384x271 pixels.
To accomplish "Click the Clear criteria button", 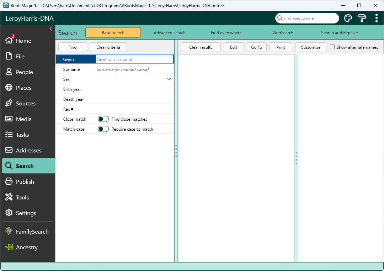I will pyautogui.click(x=108, y=47).
